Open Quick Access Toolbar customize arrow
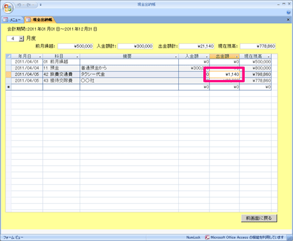 click(41, 5)
